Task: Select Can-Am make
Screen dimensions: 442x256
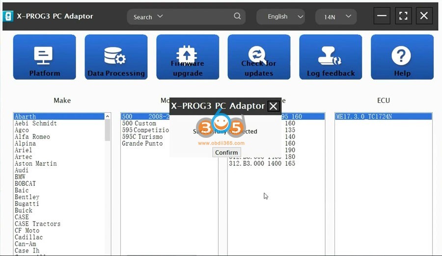Action: point(59,244)
